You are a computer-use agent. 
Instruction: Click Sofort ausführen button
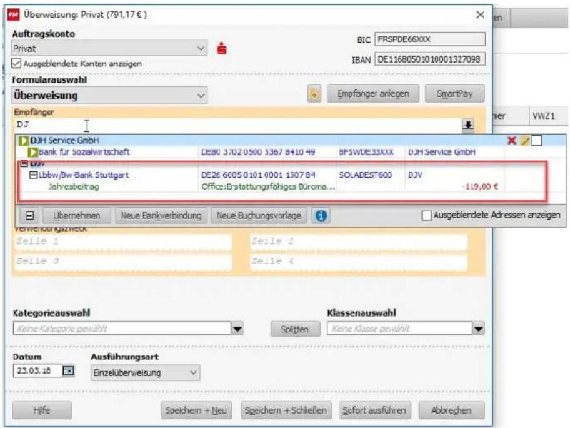[x=374, y=410]
